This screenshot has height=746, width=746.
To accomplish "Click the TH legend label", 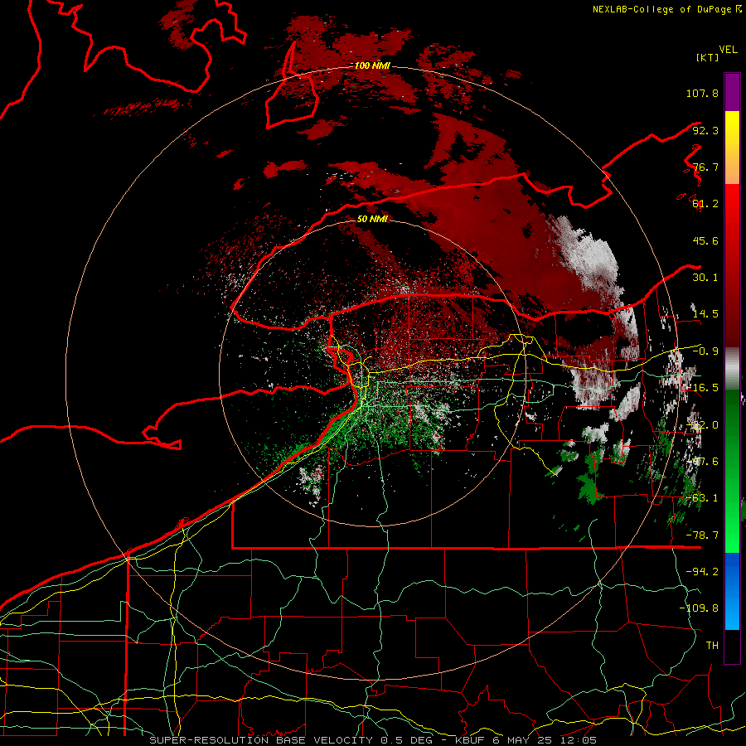I will [712, 646].
